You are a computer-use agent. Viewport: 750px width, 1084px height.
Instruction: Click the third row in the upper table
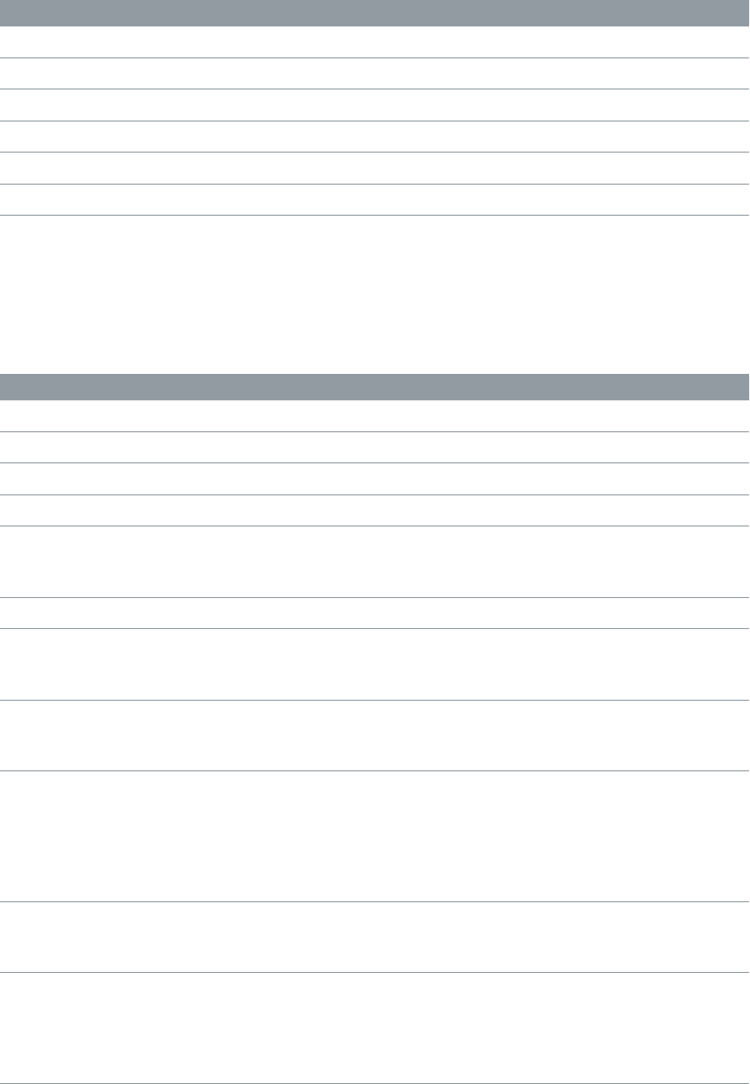[x=375, y=105]
